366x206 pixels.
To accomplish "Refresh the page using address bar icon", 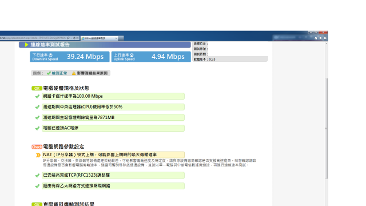I will click(74, 38).
